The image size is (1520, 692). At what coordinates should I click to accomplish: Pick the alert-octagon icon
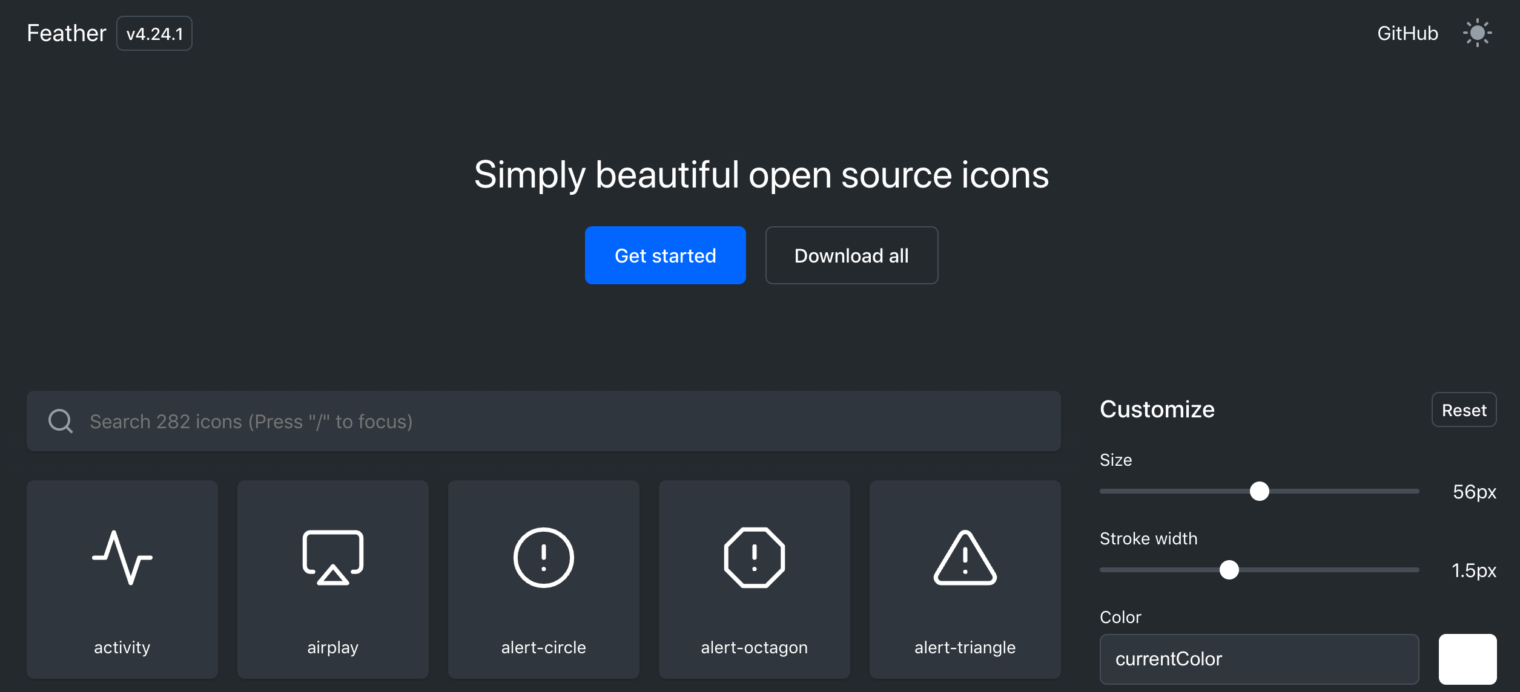[754, 558]
